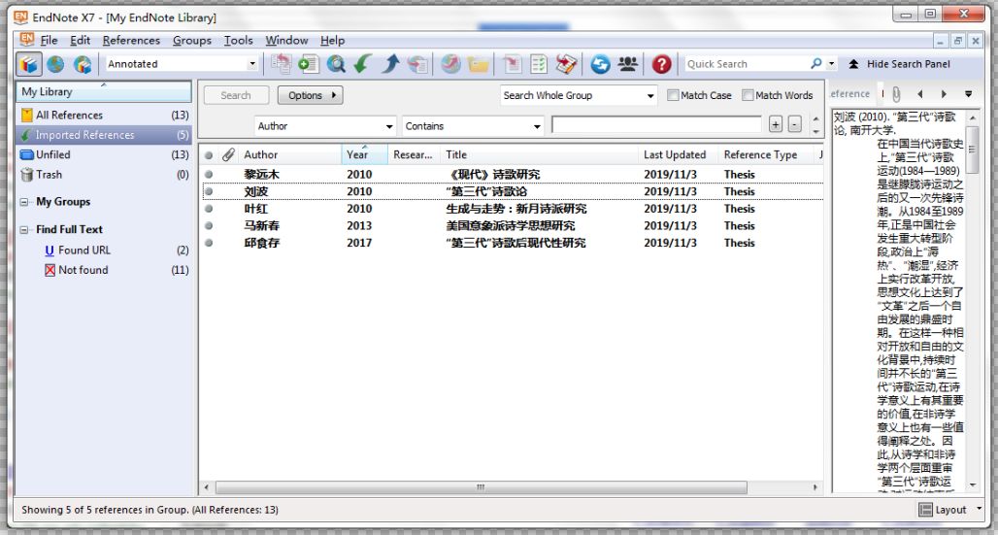The height and width of the screenshot is (535, 998).
Task: Click the Options button
Action: click(x=311, y=95)
